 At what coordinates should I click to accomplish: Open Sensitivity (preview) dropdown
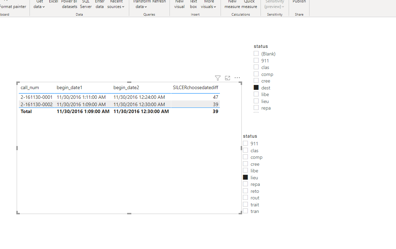click(274, 4)
